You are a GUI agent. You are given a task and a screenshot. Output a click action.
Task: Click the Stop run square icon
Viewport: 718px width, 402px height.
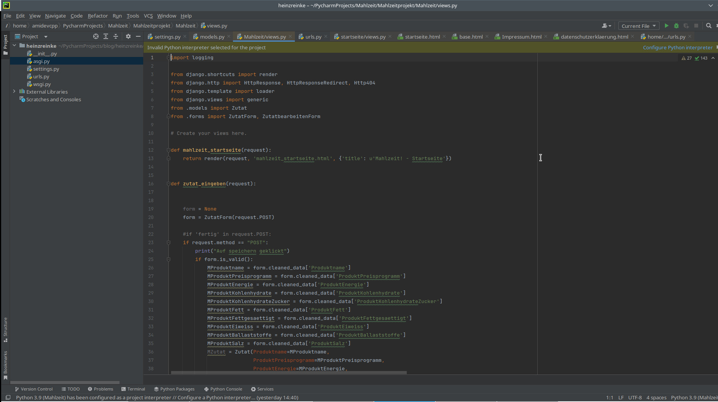pyautogui.click(x=696, y=26)
